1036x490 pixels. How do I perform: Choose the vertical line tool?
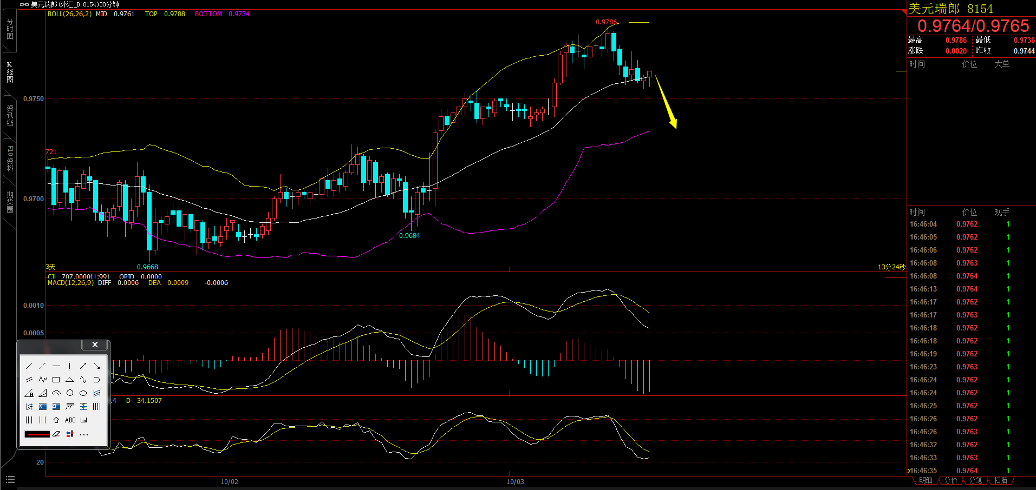point(70,366)
